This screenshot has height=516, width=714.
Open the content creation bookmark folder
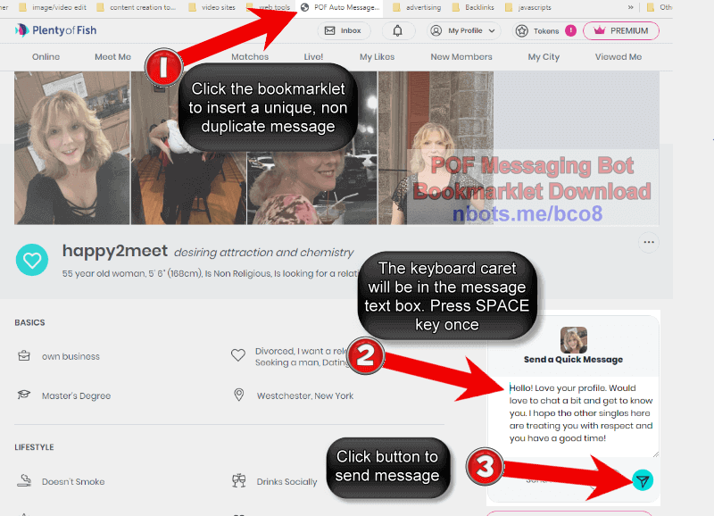137,7
